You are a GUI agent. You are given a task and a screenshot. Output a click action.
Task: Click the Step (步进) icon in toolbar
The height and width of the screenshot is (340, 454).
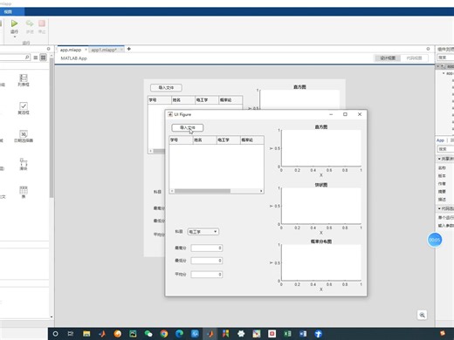tap(30, 24)
